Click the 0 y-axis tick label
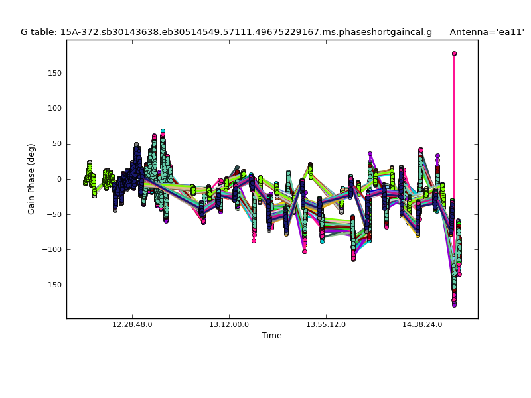 pyautogui.click(x=58, y=179)
